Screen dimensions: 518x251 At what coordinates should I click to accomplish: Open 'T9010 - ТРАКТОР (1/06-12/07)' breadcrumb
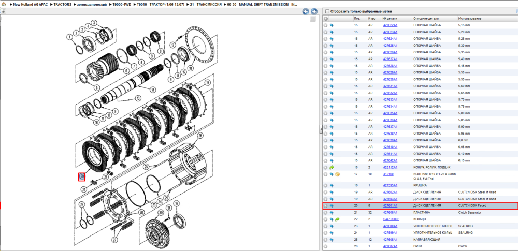tap(160, 5)
